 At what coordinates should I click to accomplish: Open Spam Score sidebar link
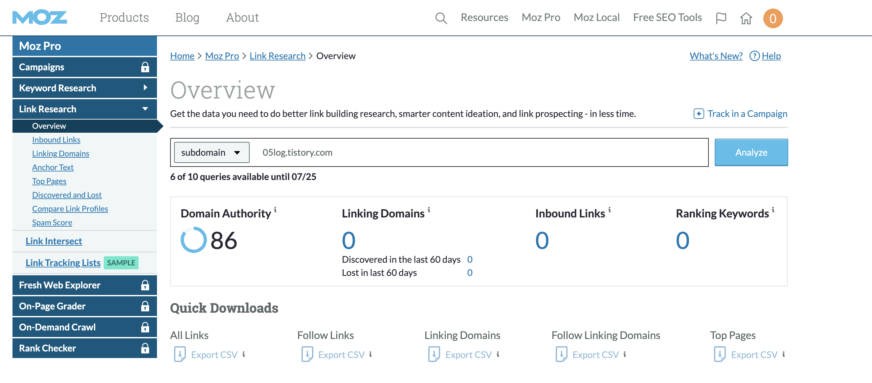tap(52, 223)
